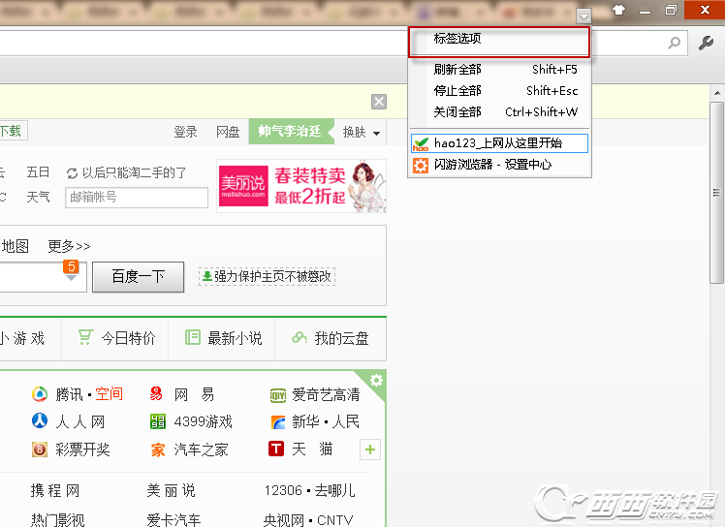This screenshot has width=725, height=527.
Task: Open the 美丽说 text link
Action: [x=172, y=490]
